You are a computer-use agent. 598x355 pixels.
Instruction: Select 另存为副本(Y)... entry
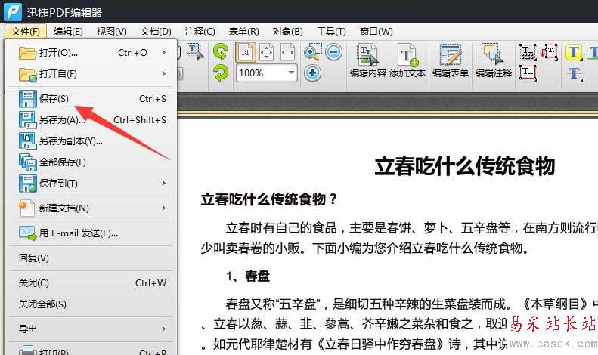pos(91,141)
